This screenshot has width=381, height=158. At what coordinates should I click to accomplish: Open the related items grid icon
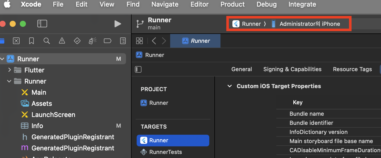(139, 41)
